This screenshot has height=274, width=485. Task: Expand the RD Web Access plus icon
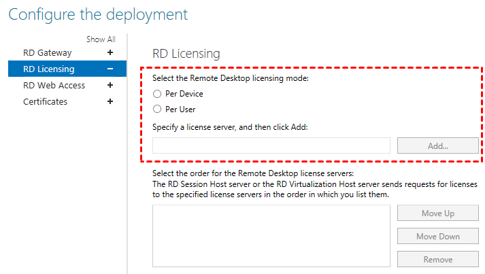point(110,85)
